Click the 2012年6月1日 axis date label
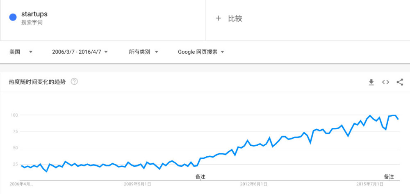410x194 pixels. coord(253,184)
